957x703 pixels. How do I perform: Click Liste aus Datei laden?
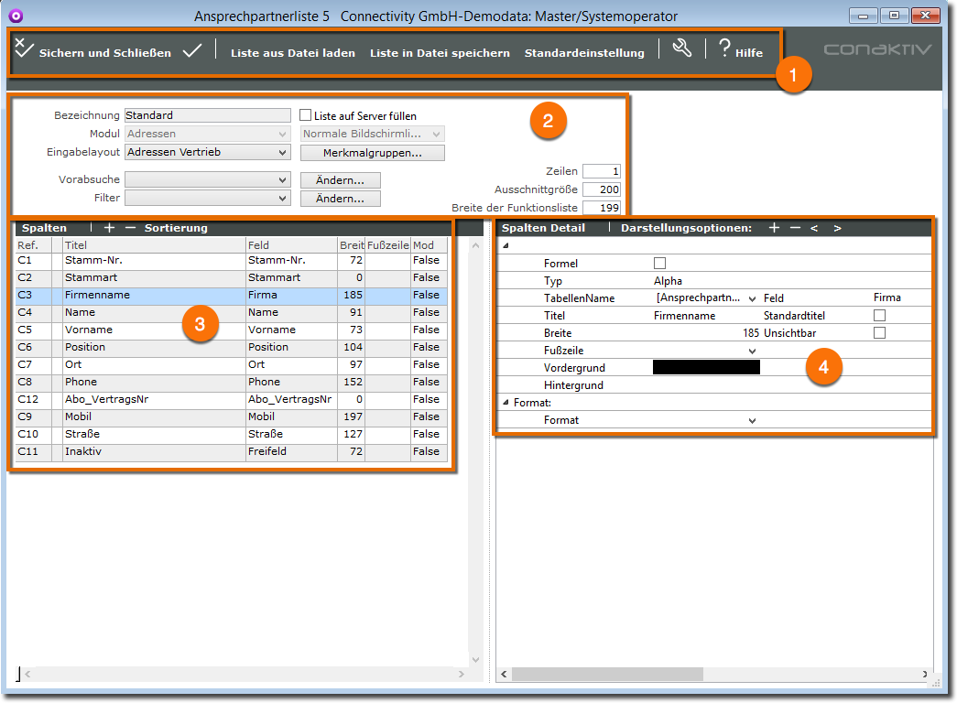292,53
